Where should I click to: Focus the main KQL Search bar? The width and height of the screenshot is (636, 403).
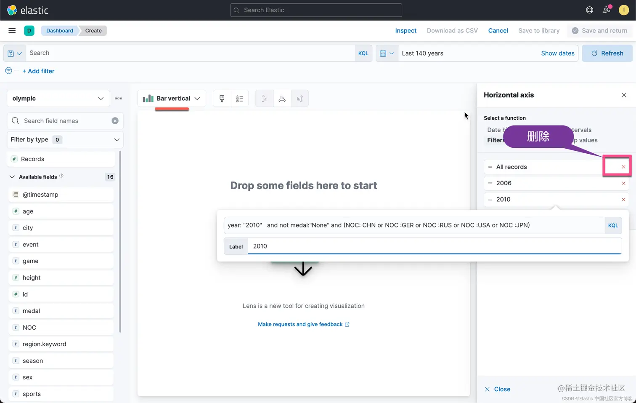click(x=191, y=53)
